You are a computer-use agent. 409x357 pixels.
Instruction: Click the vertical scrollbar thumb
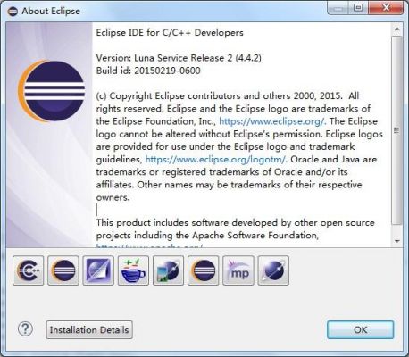(396, 130)
